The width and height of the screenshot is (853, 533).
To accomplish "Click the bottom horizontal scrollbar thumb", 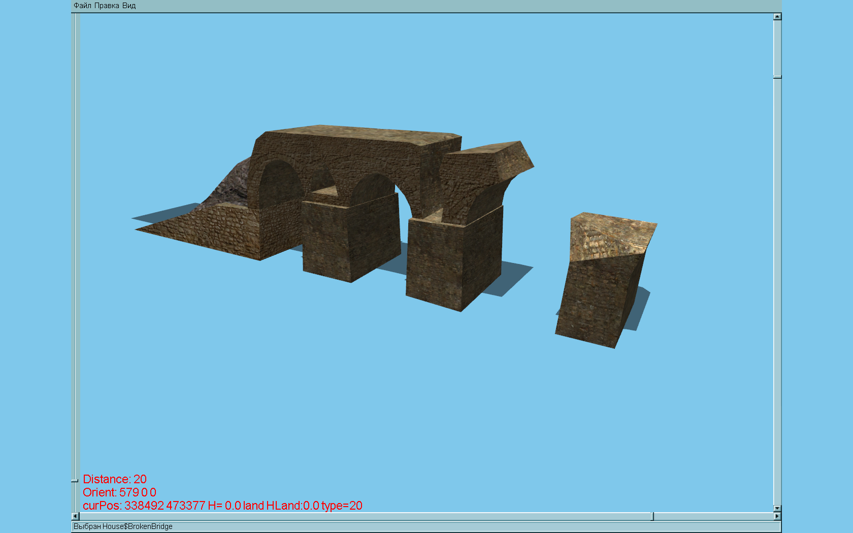I will point(653,516).
